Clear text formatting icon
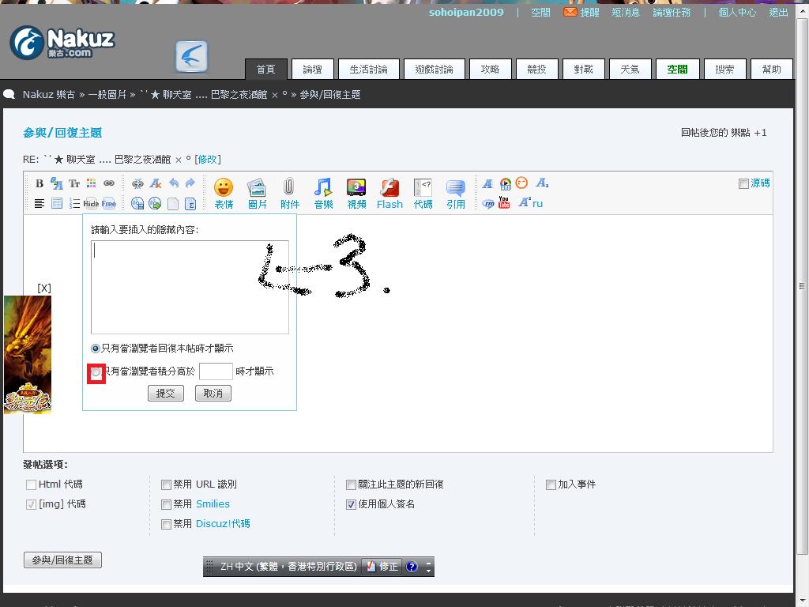 point(156,183)
